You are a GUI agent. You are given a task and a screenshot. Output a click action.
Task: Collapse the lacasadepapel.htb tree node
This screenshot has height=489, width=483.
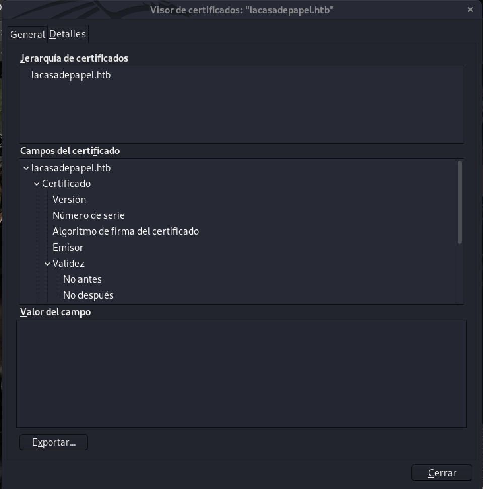(25, 168)
